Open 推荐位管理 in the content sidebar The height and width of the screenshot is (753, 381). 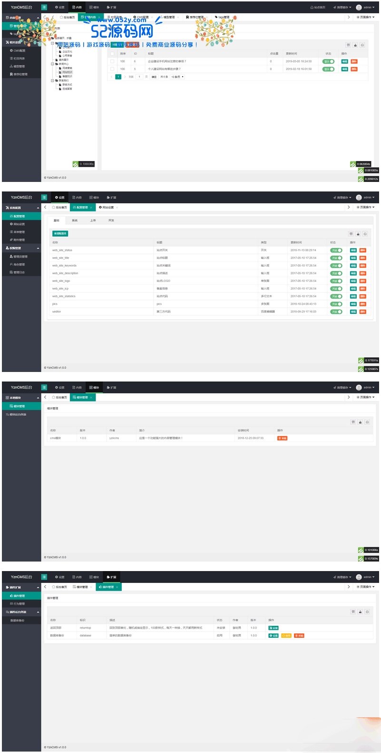pyautogui.click(x=20, y=74)
